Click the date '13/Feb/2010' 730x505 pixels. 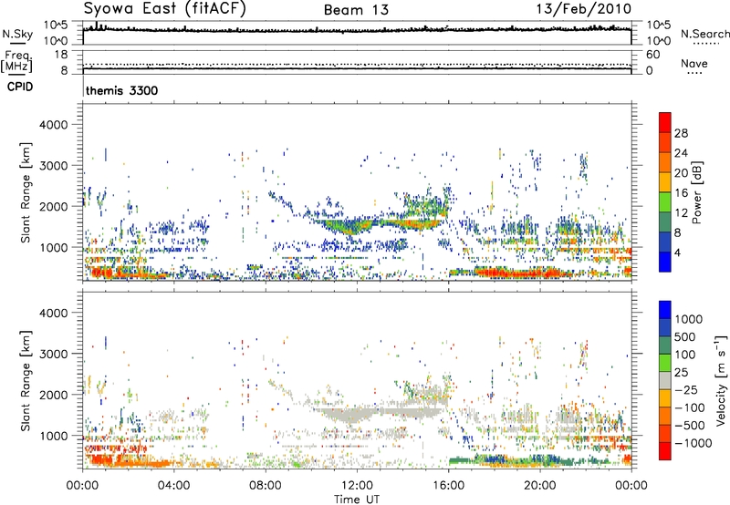click(584, 9)
